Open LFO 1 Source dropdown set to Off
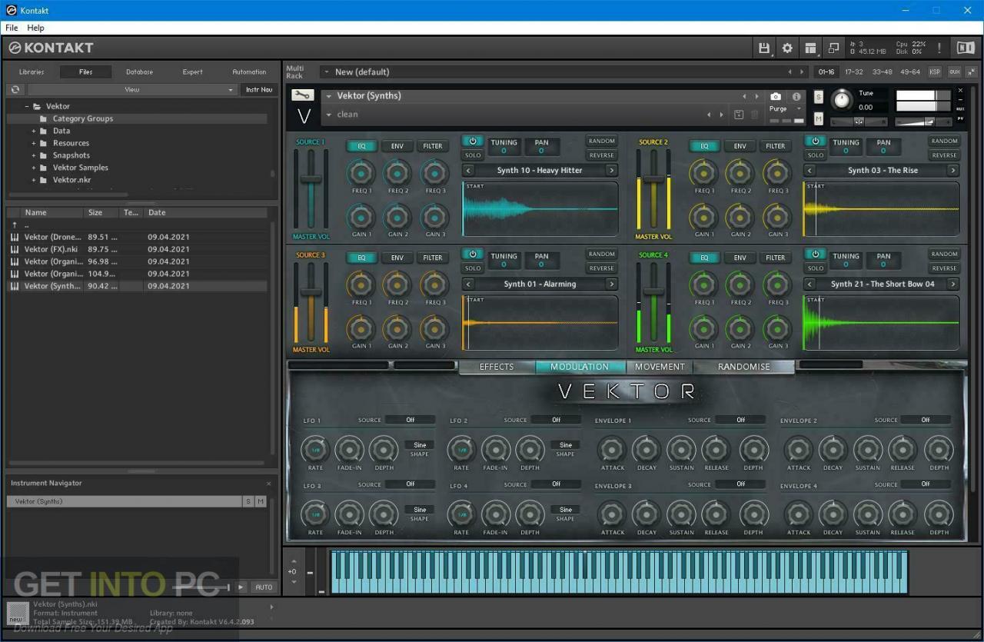This screenshot has height=642, width=984. [410, 420]
